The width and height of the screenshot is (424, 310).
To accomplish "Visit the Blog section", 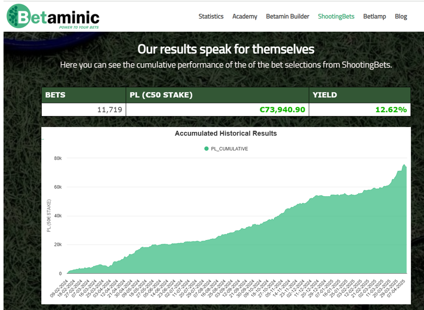I will pyautogui.click(x=401, y=16).
